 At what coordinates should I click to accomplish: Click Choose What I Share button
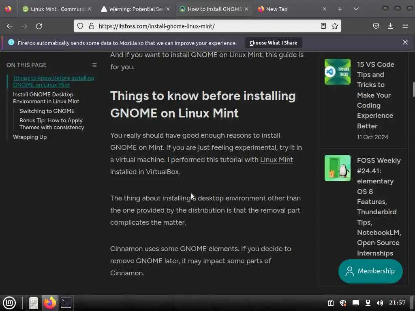(x=274, y=43)
